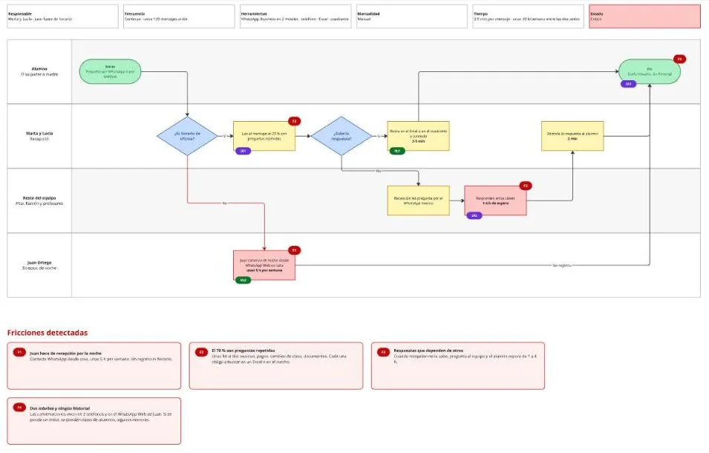The height and width of the screenshot is (453, 709).
Task: Open 'El 70 % son preguntas repetidas' friction card
Action: [276, 366]
